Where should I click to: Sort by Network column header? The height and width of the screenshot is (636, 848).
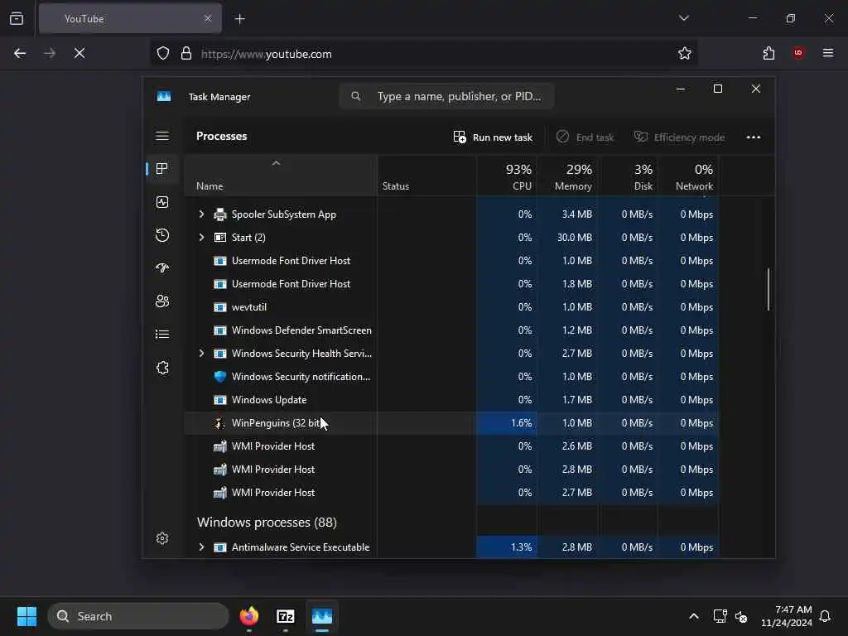point(688,176)
